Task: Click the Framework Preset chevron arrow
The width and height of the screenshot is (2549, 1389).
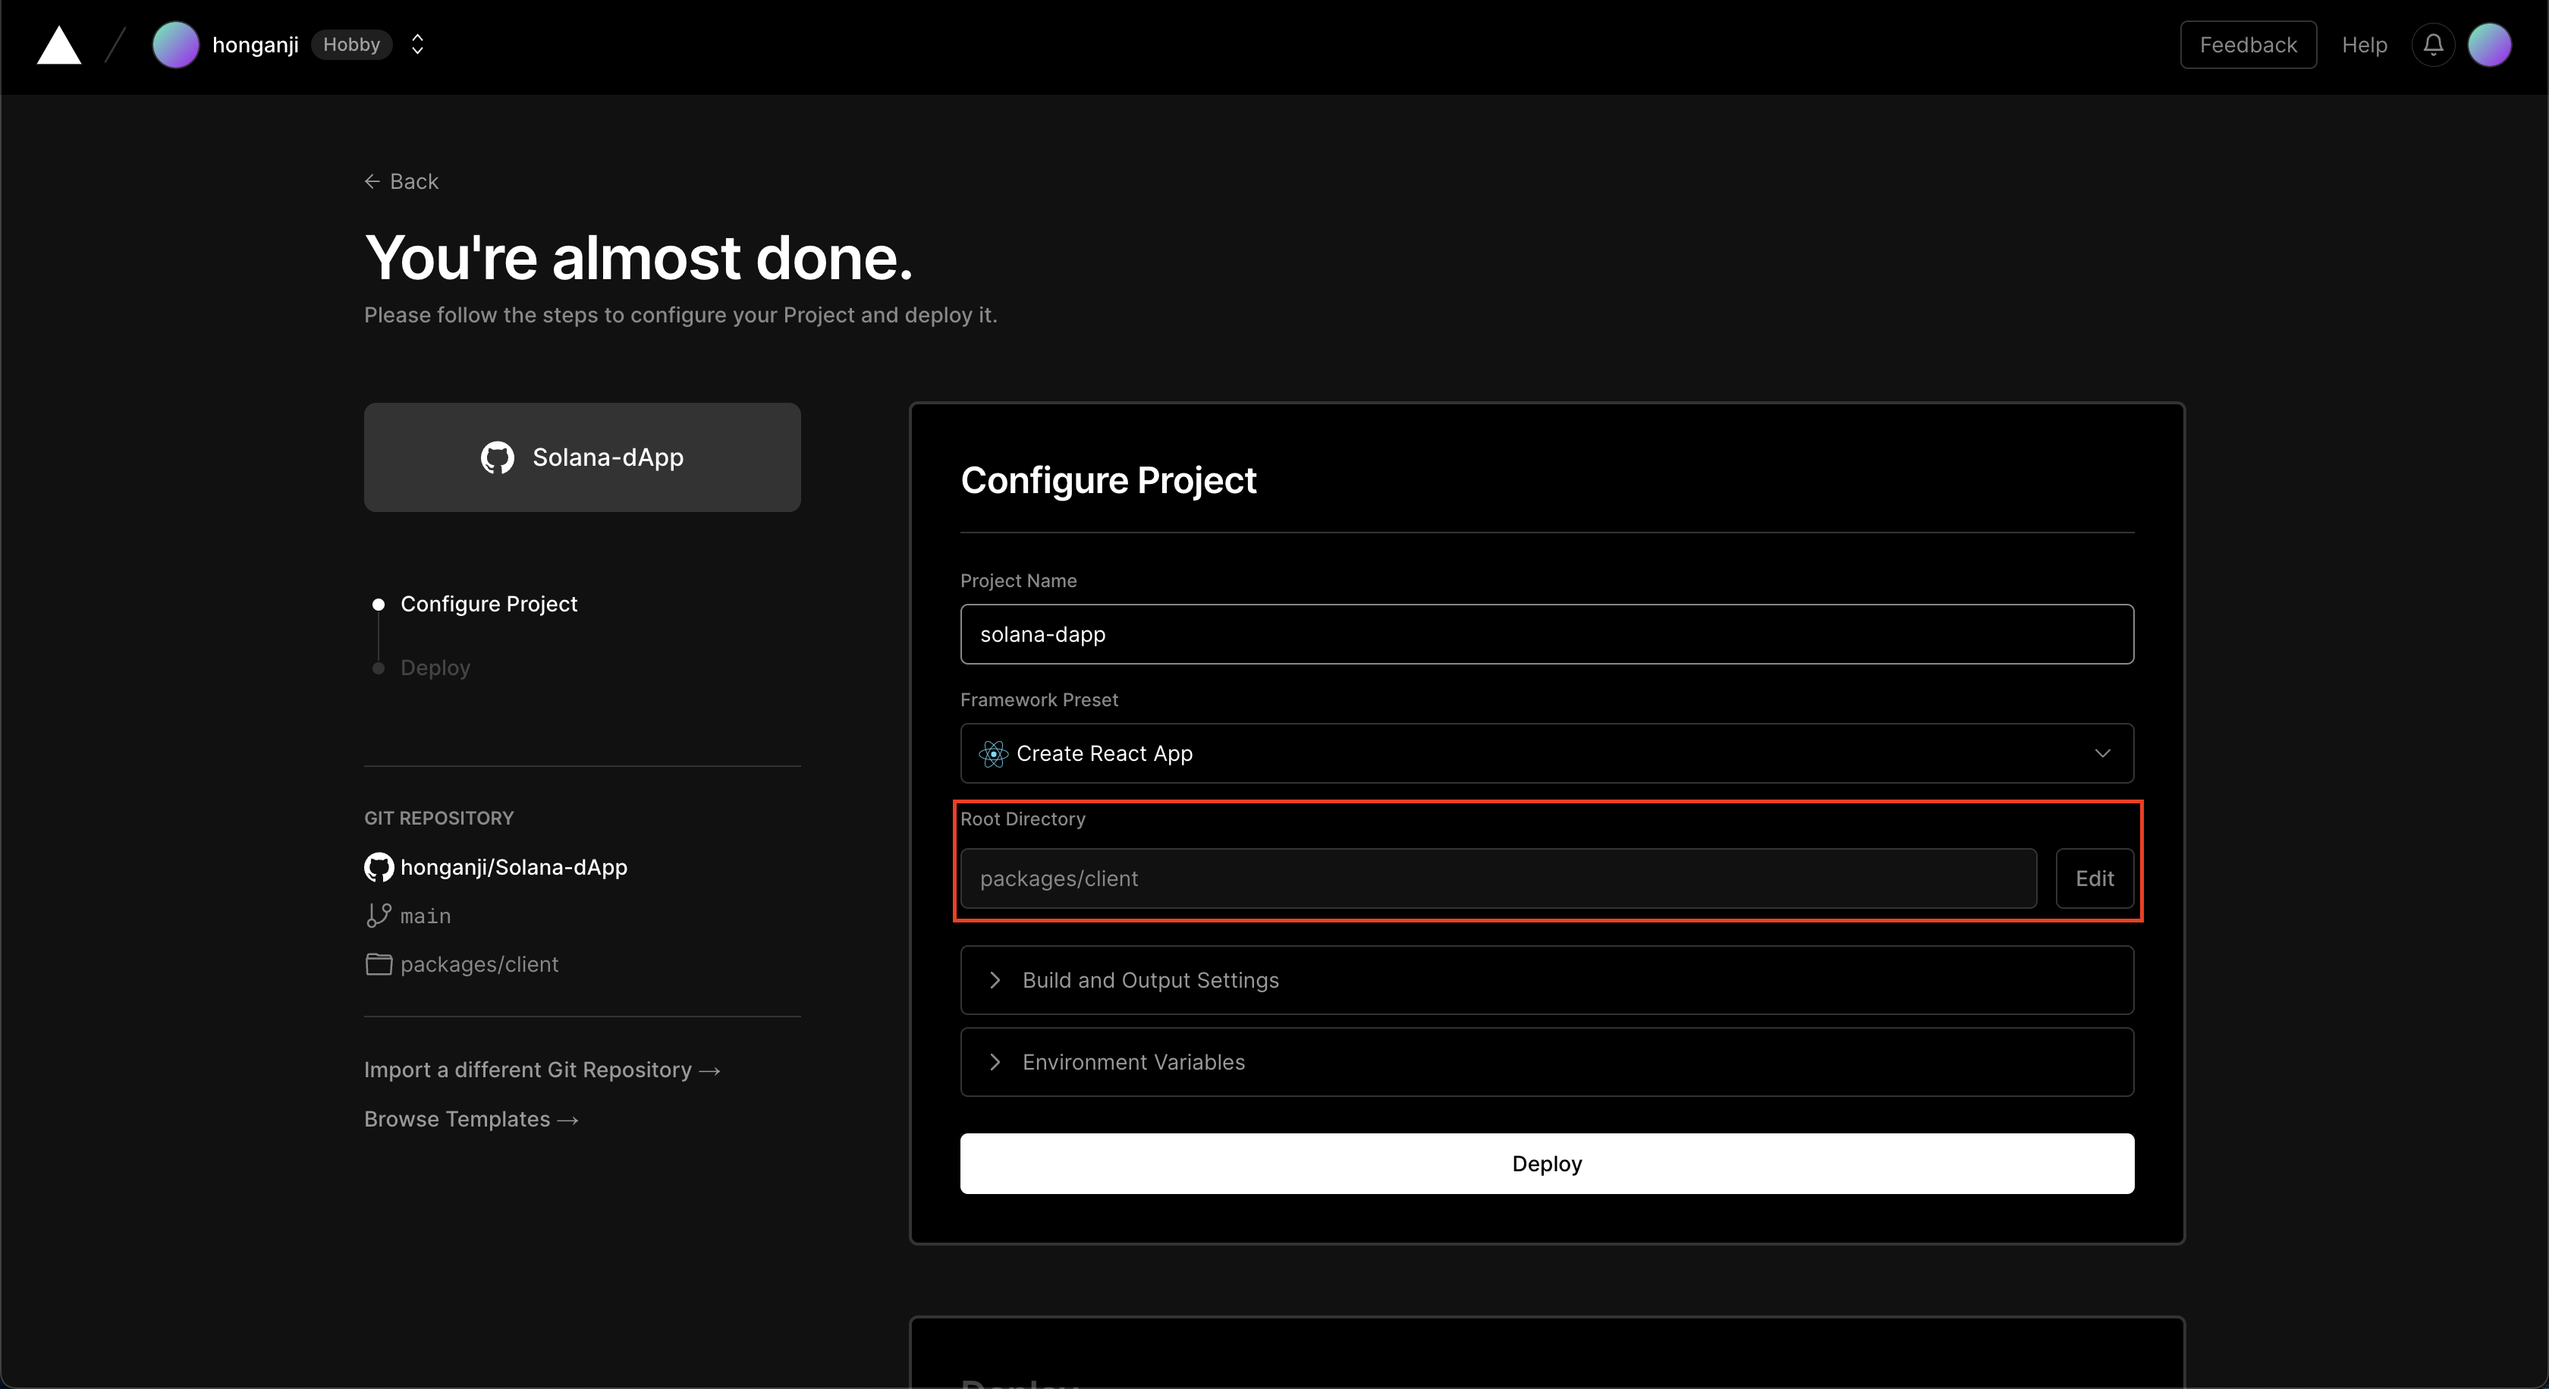Action: click(x=2103, y=754)
